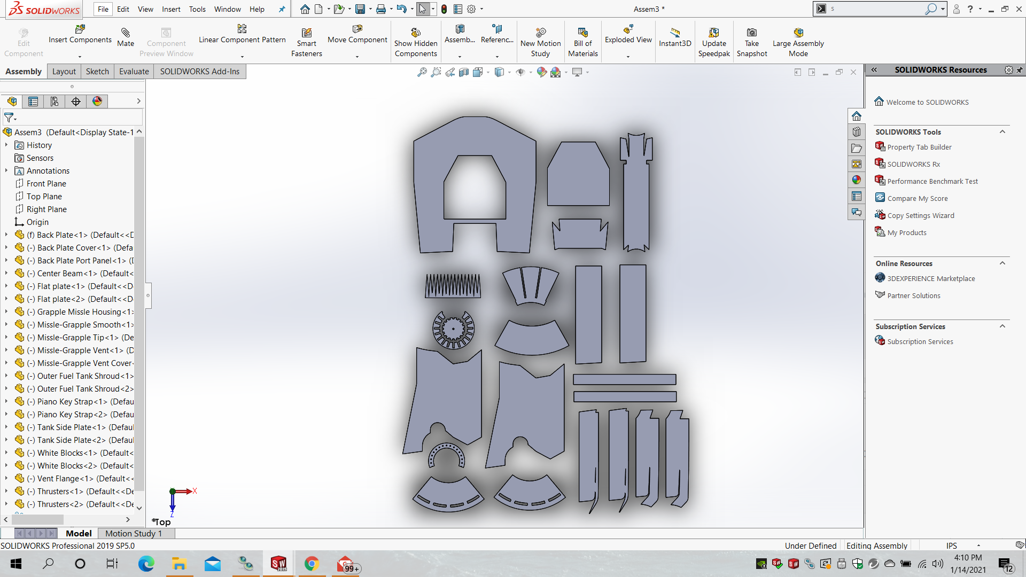Click the Save icon
1026x577 pixels.
tap(360, 9)
